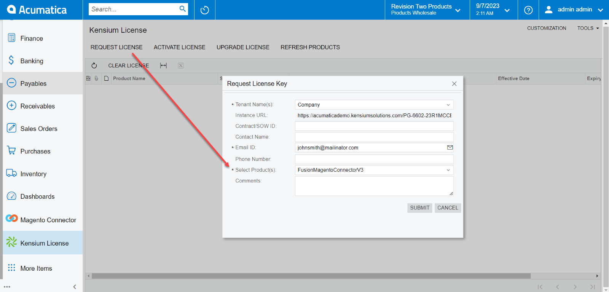
Task: Click the attachments paperclip column icon
Action: click(97, 78)
